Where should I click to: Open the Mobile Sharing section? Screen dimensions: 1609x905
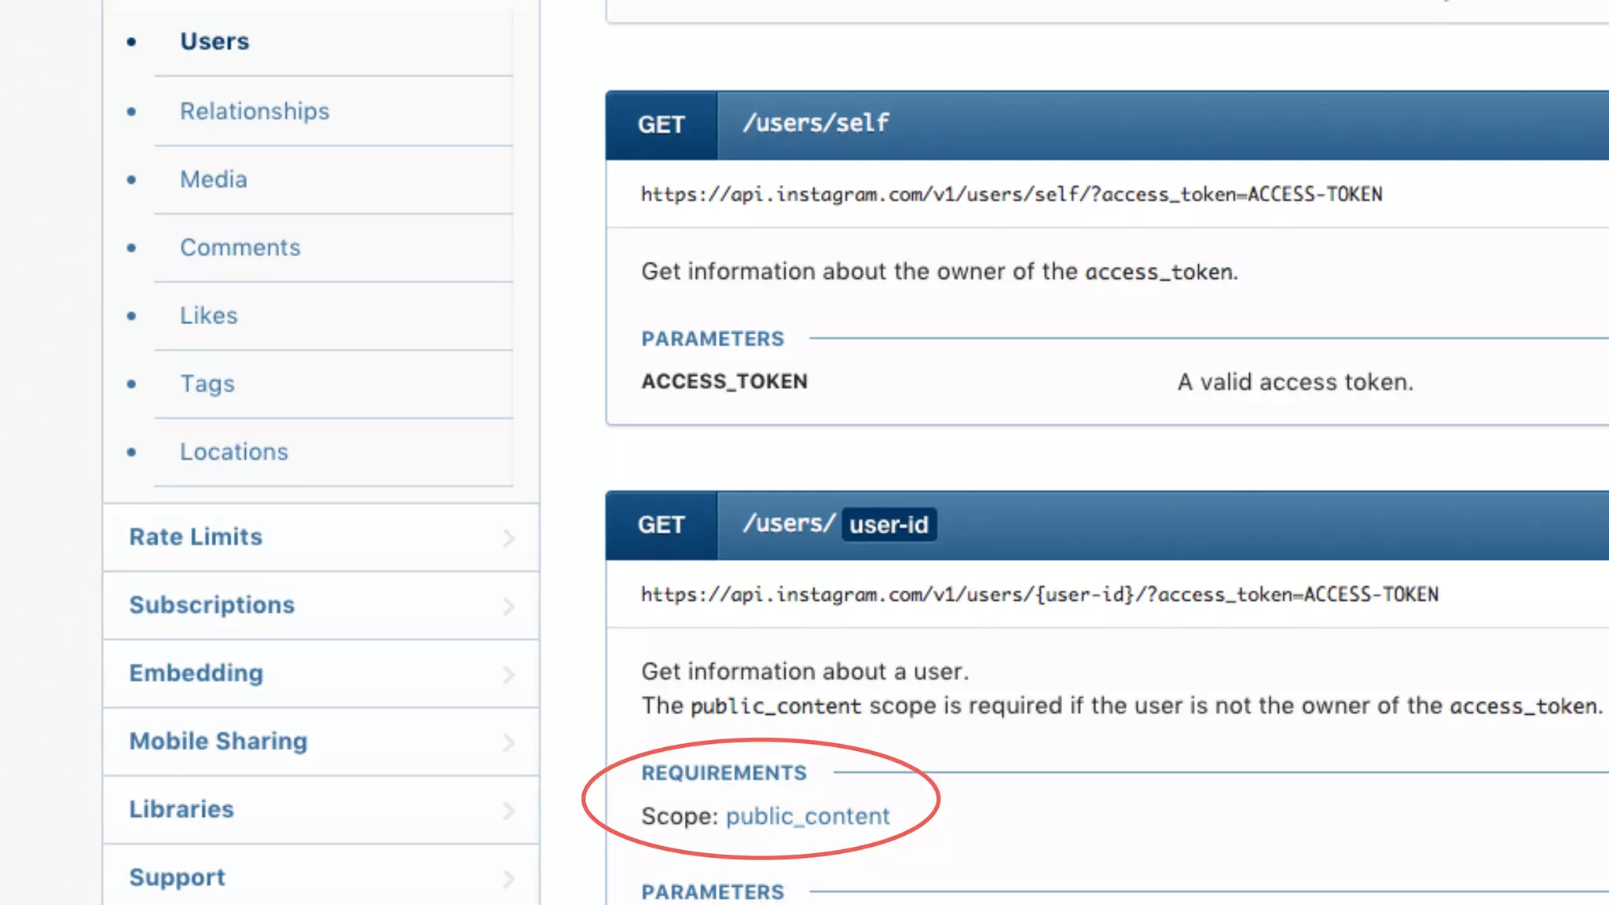tap(218, 742)
